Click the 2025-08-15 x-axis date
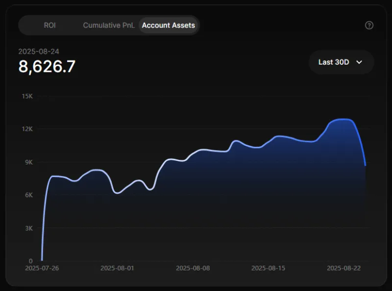 pos(268,268)
